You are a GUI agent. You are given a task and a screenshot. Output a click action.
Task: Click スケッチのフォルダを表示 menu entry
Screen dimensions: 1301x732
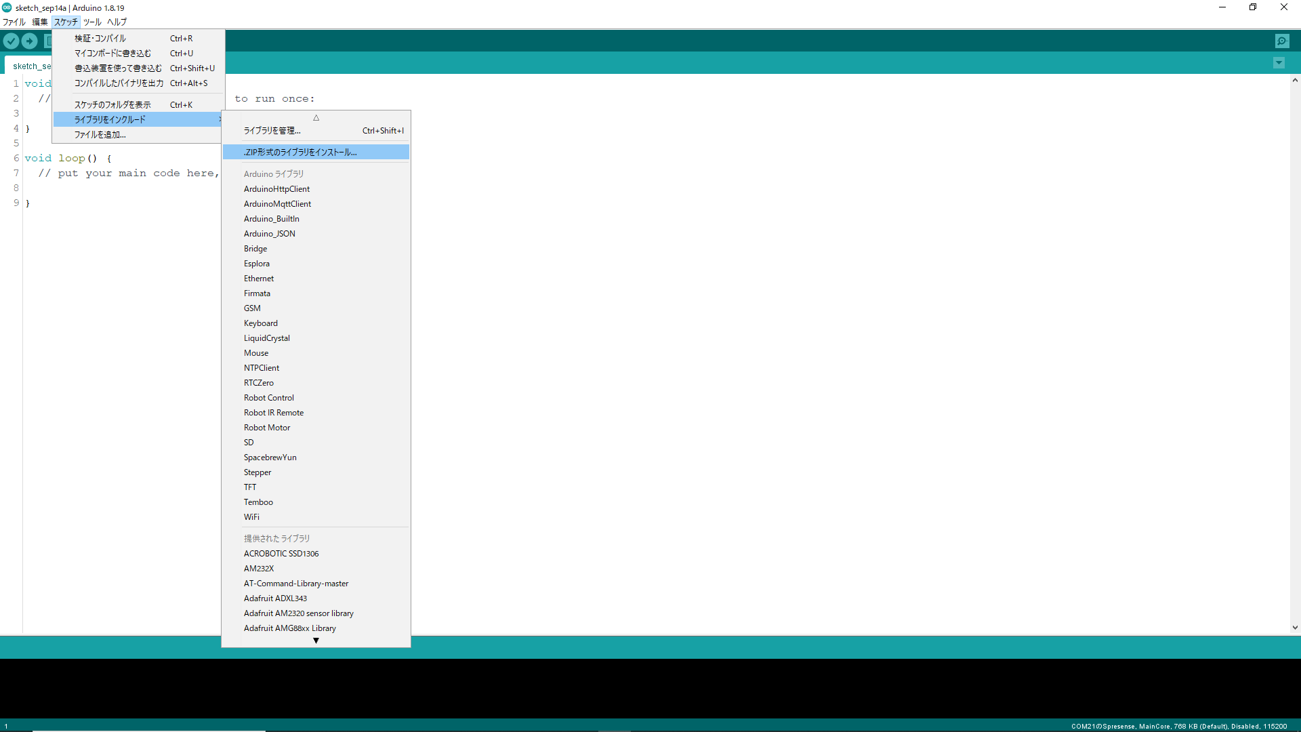(112, 105)
